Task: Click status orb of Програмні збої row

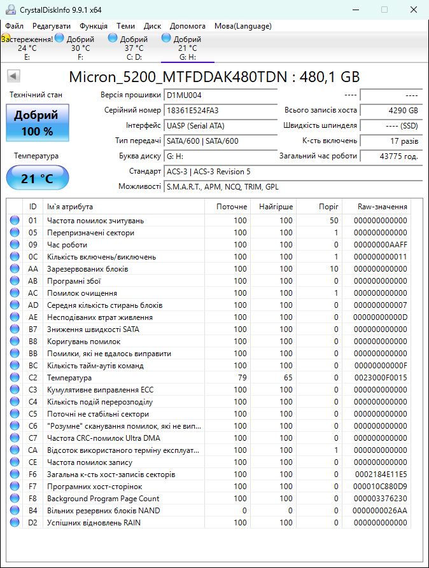Action: pos(15,281)
